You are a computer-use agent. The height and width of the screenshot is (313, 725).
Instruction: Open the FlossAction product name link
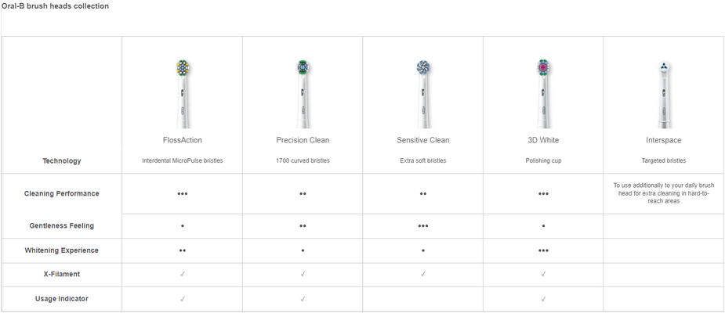[183, 140]
